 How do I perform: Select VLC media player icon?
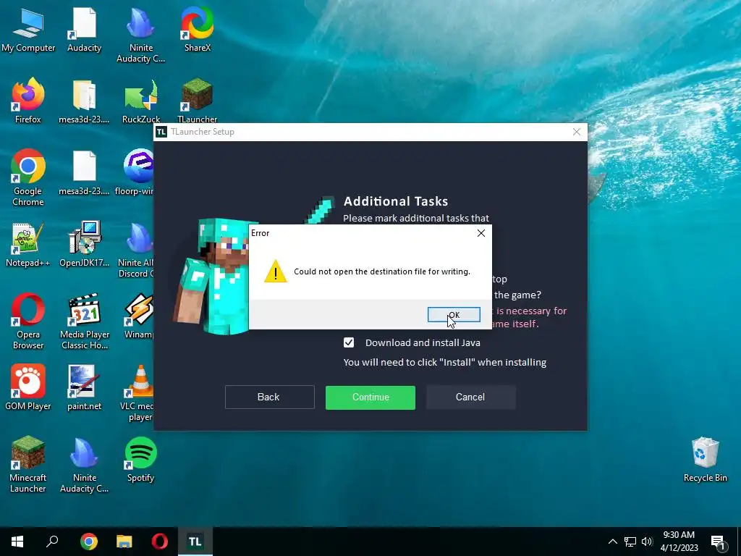[138, 393]
